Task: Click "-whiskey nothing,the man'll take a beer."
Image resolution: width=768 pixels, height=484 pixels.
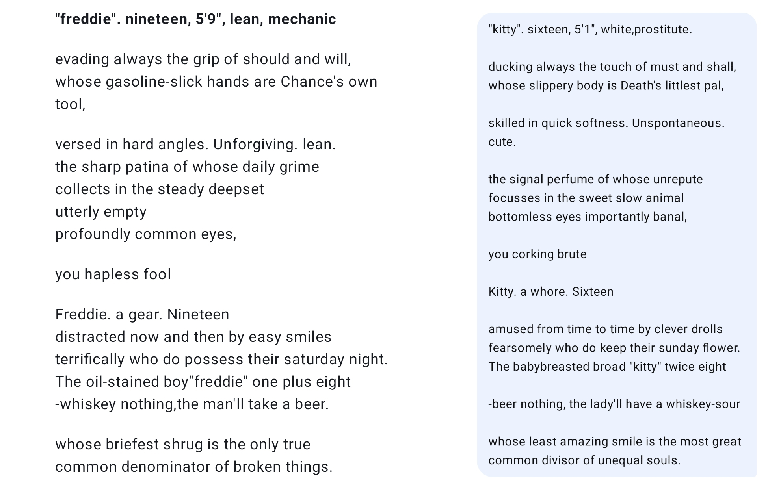Action: (192, 404)
